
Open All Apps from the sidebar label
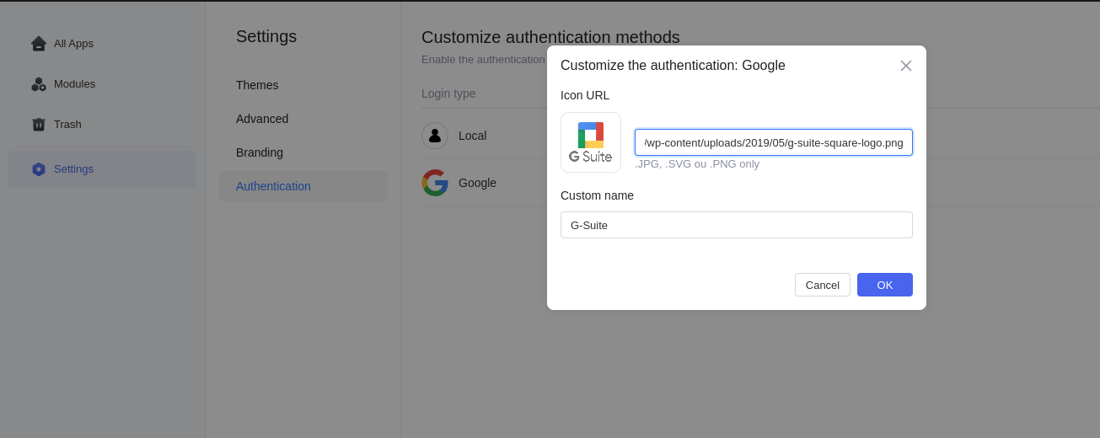point(73,43)
